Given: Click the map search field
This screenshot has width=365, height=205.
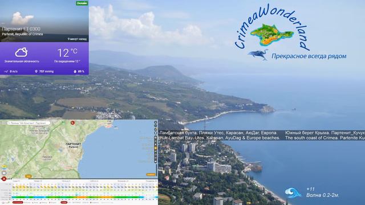Looking at the screenshot, I should [29, 123].
